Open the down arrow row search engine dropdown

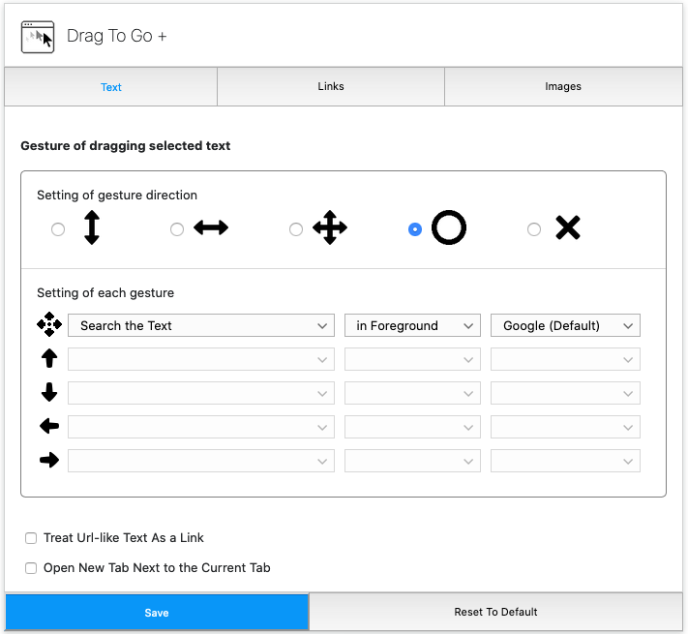tap(565, 393)
